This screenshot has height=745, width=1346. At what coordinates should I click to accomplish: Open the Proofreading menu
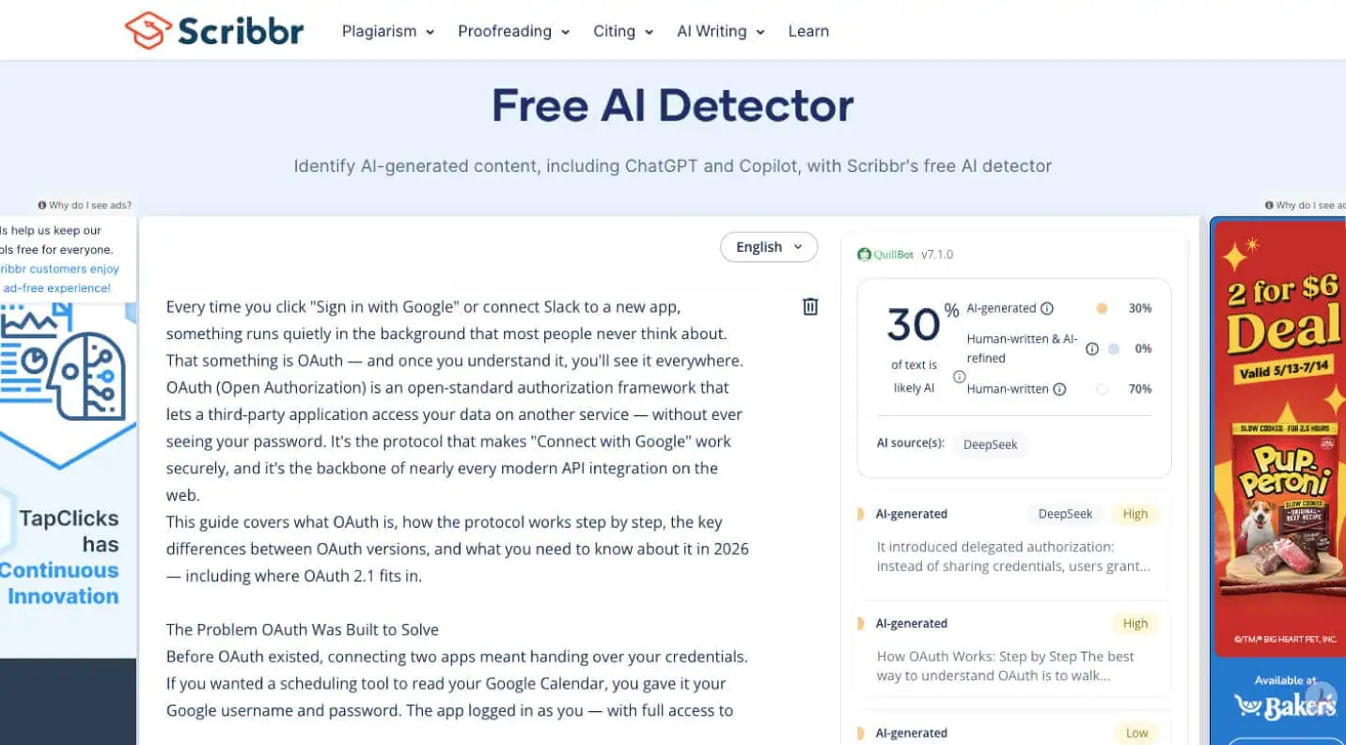pos(514,31)
